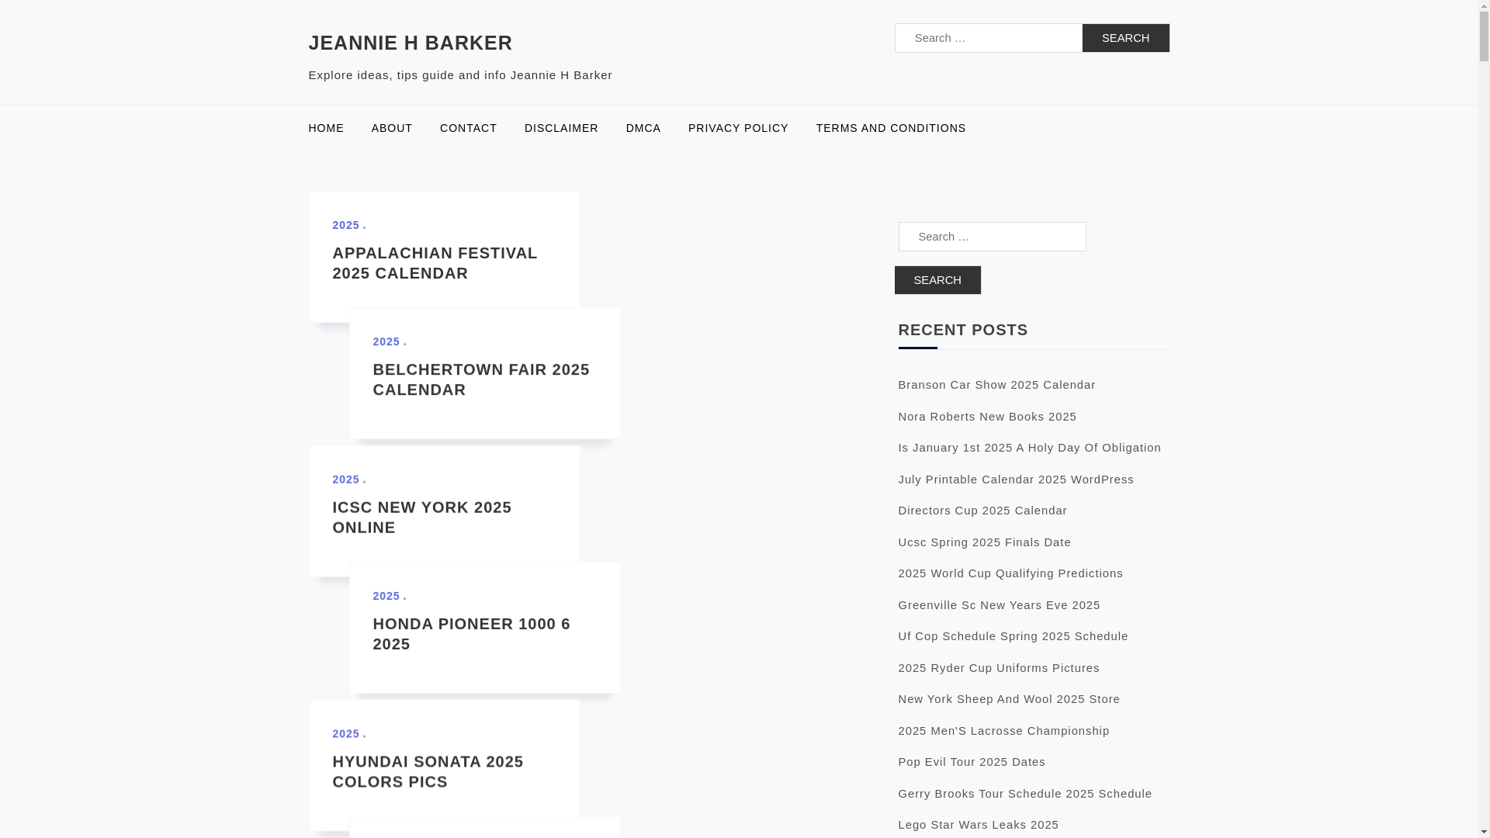
Task: Open the Disclaimer page
Action: (x=561, y=128)
